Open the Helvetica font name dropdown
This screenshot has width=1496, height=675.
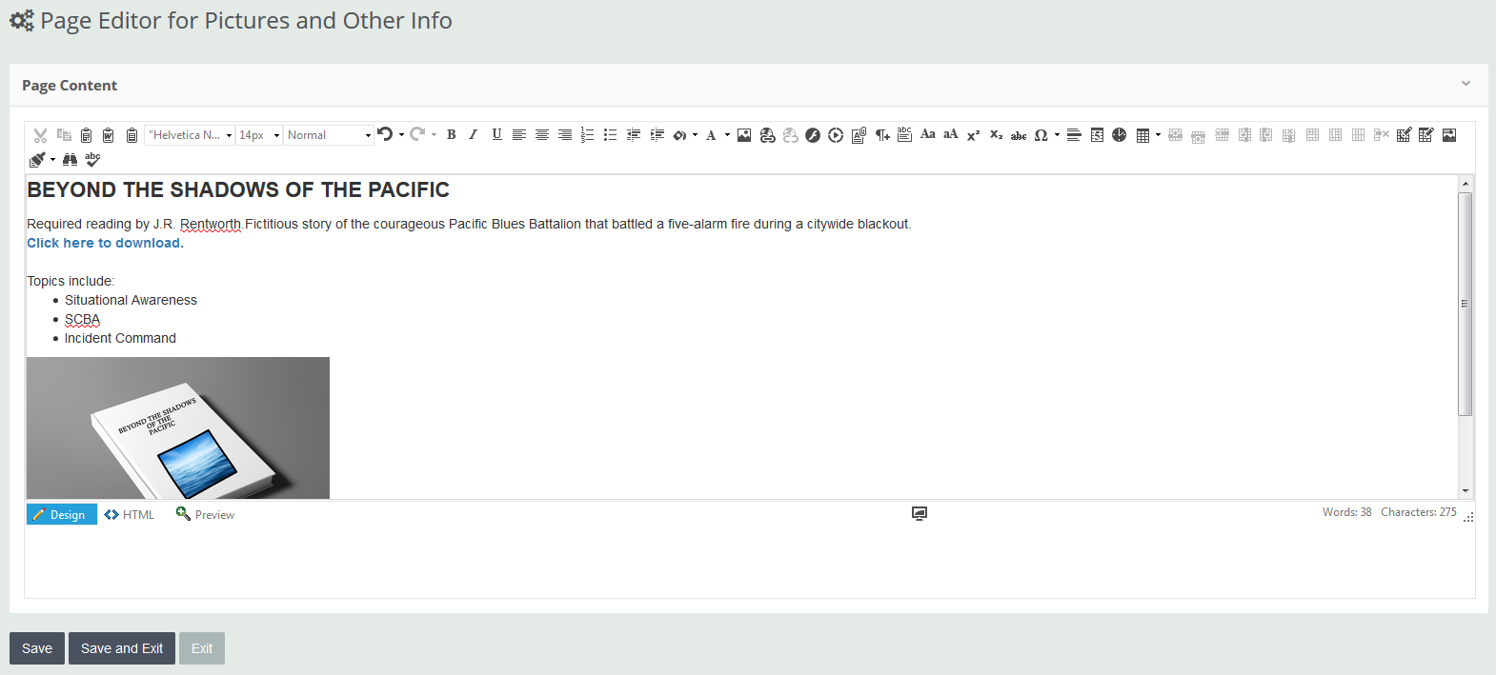tap(191, 135)
